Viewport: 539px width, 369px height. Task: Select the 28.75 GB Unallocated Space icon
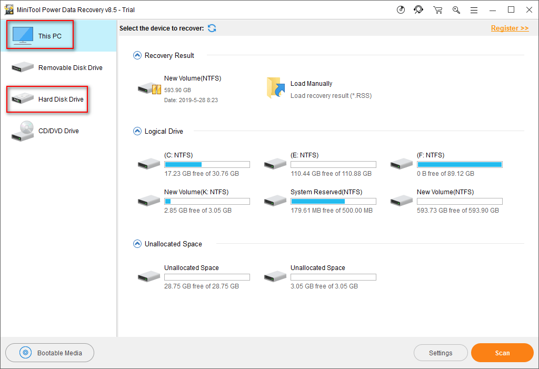click(x=149, y=276)
